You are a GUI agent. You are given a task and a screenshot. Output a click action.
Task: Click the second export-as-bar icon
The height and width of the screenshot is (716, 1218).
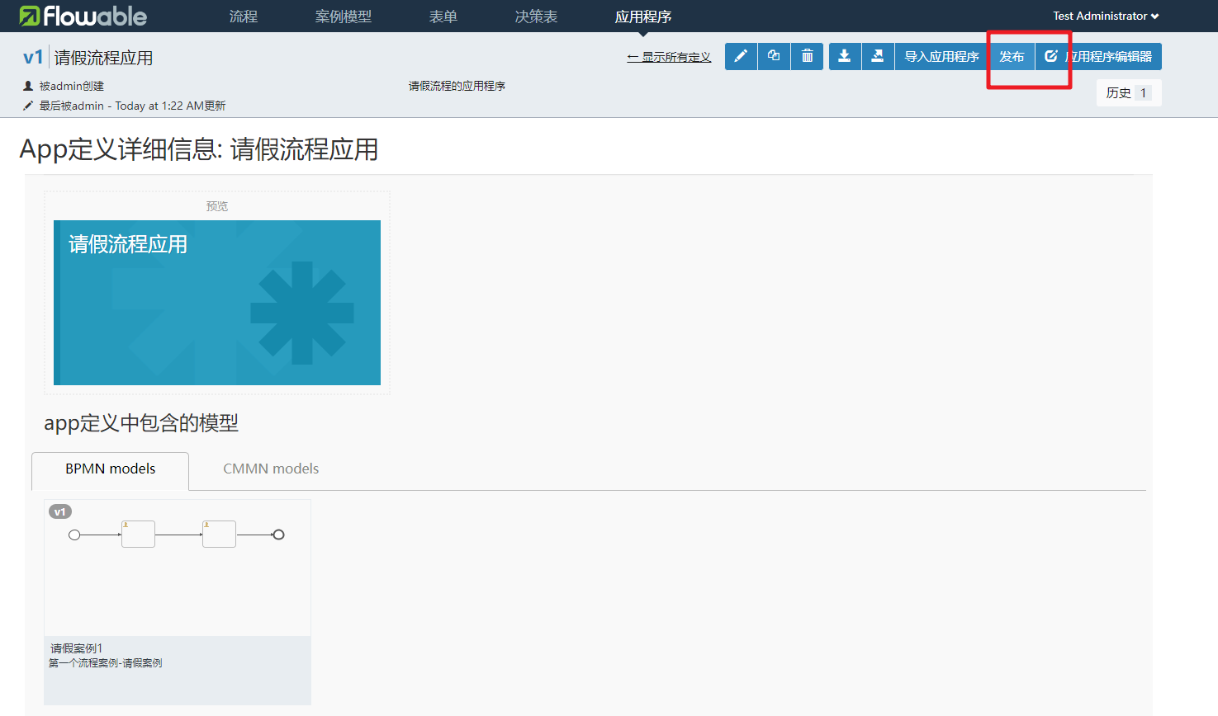click(x=878, y=56)
